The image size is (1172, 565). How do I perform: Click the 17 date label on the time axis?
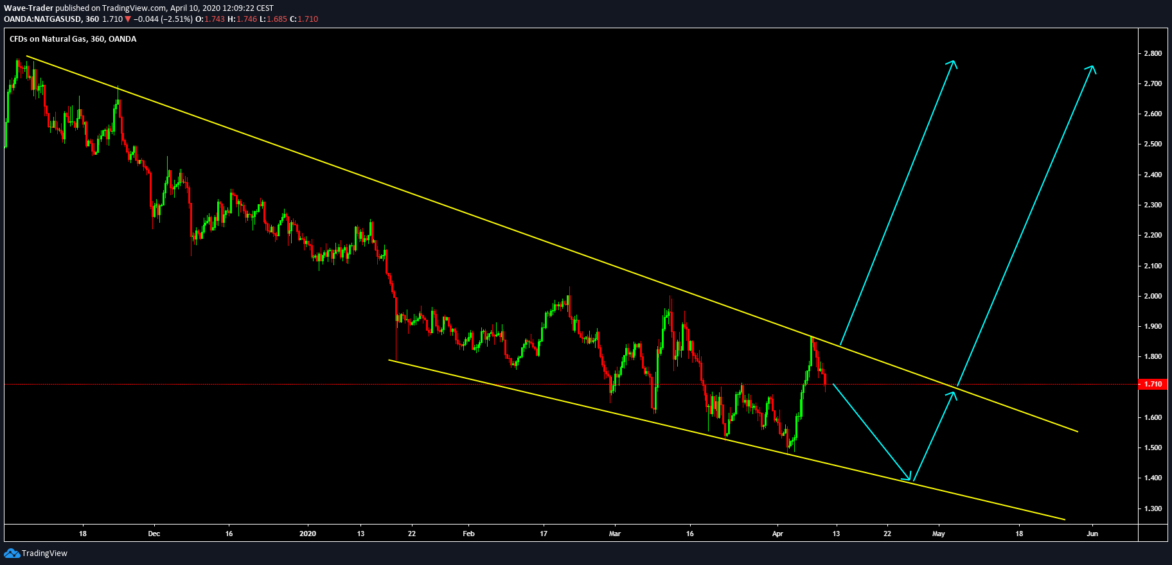pos(544,534)
